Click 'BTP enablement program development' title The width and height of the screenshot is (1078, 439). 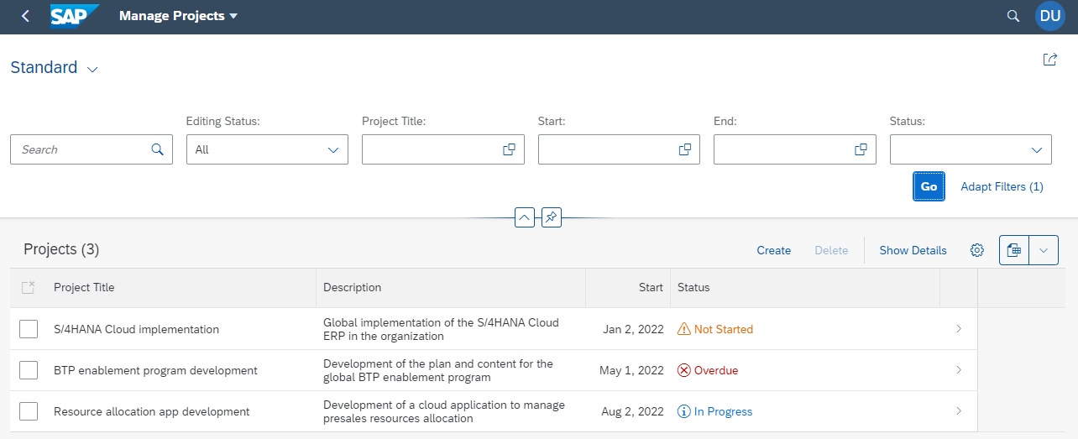coord(155,370)
